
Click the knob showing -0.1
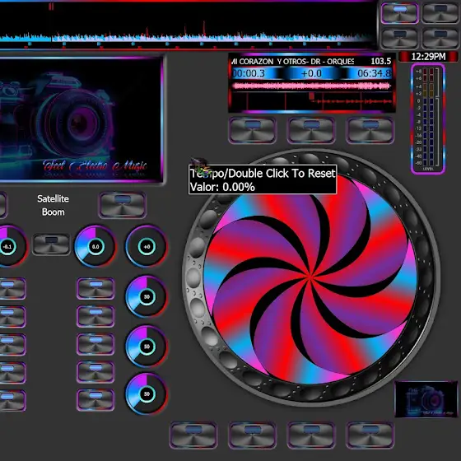8,246
